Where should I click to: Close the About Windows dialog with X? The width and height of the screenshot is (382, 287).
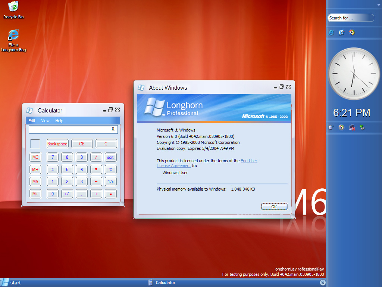(x=288, y=87)
